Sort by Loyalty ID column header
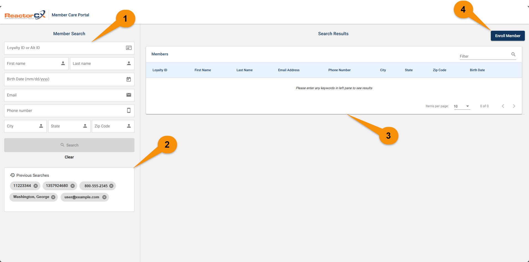 pyautogui.click(x=160, y=70)
